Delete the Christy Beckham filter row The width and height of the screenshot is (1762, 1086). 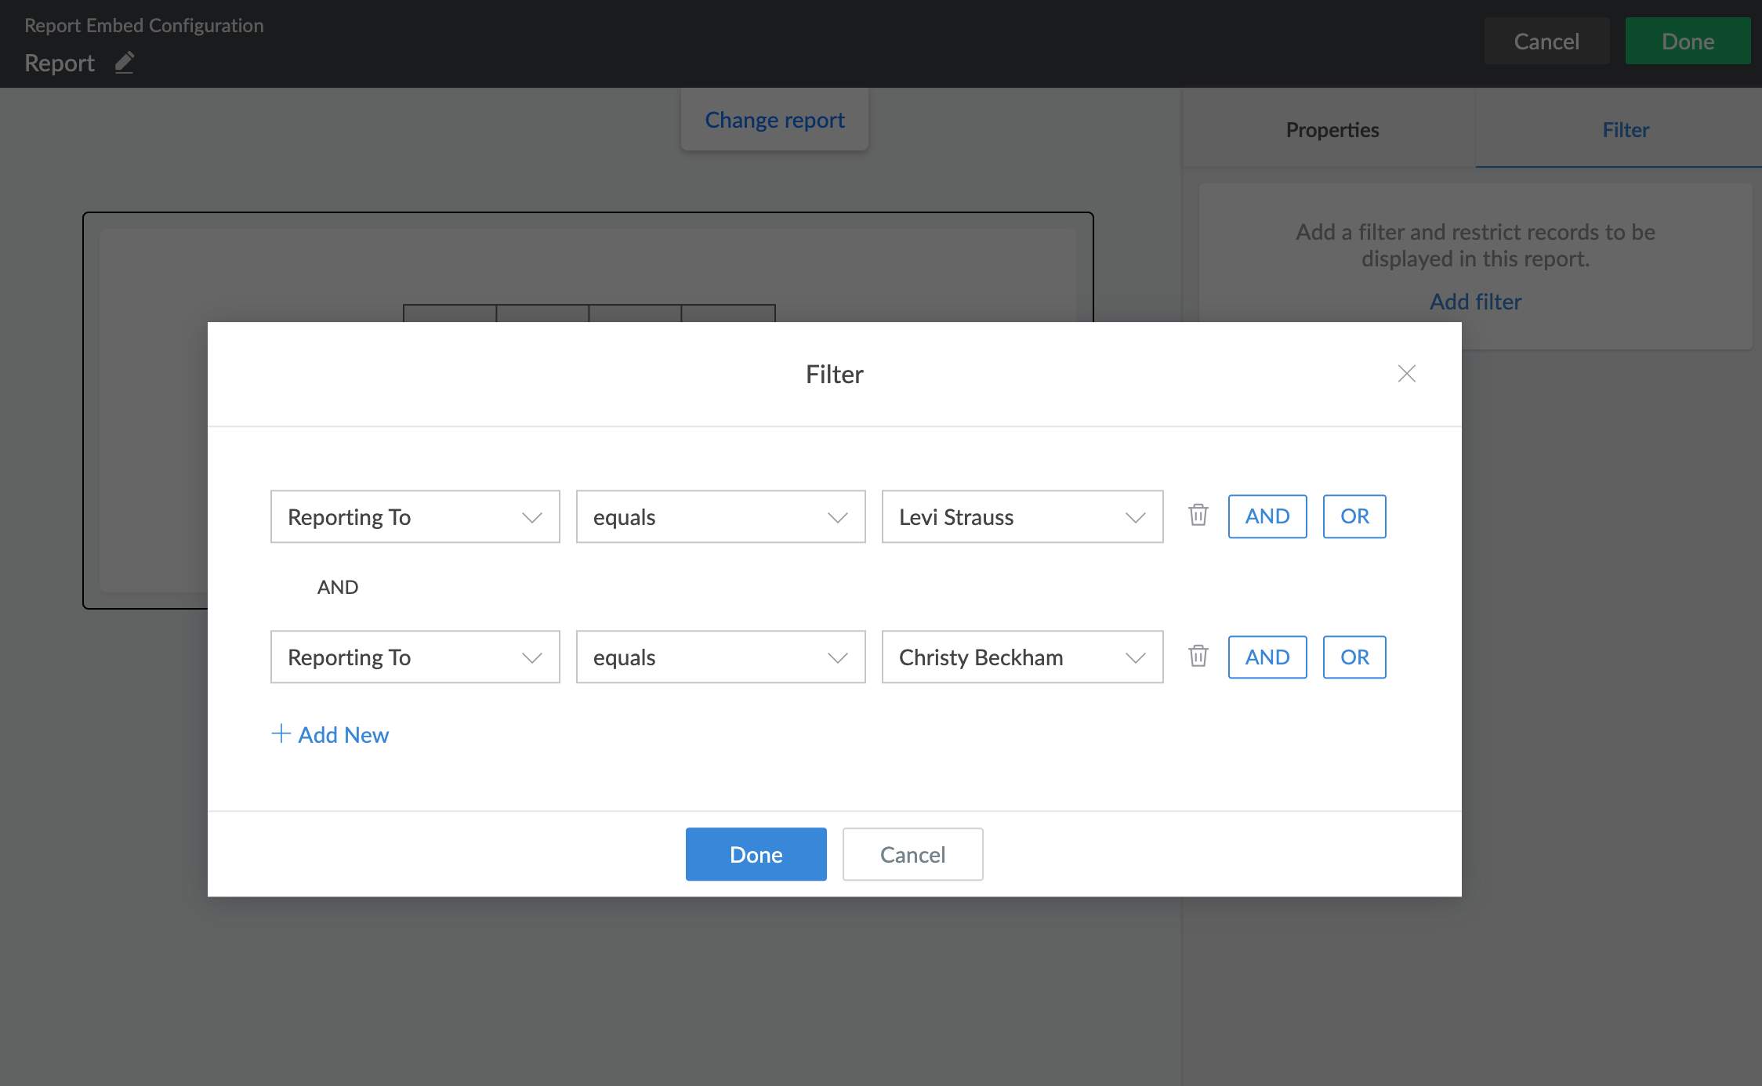[1198, 656]
